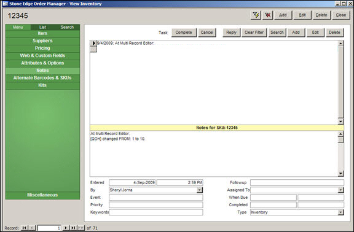This screenshot has width=354, height=232.
Task: Click the Clear Filter button
Action: click(254, 33)
